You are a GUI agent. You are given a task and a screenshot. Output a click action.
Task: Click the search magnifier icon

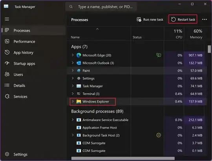pyautogui.click(x=71, y=7)
